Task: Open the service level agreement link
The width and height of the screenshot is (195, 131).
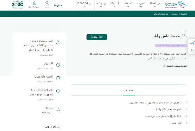Action: (x=176, y=66)
